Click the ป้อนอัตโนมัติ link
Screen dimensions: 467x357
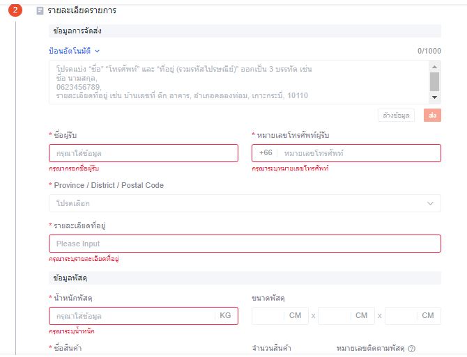tap(70, 51)
